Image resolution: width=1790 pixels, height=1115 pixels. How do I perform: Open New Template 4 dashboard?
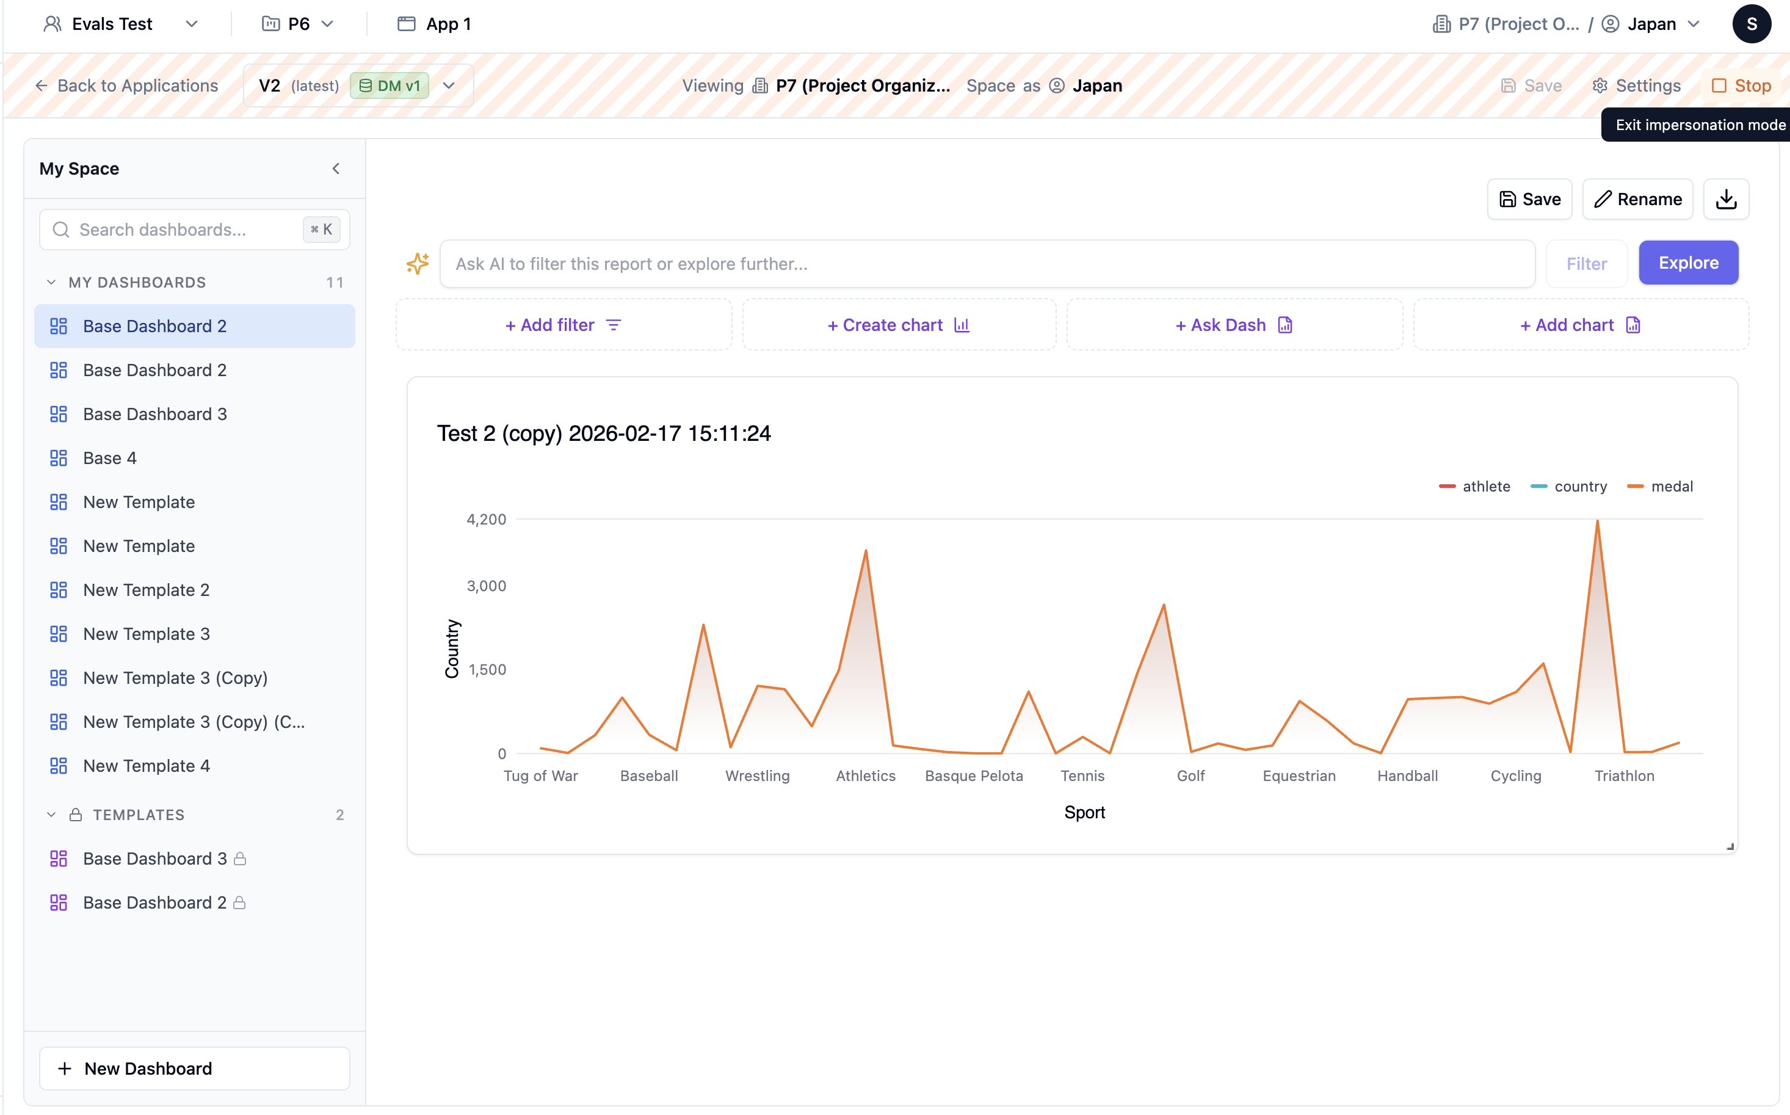tap(146, 766)
